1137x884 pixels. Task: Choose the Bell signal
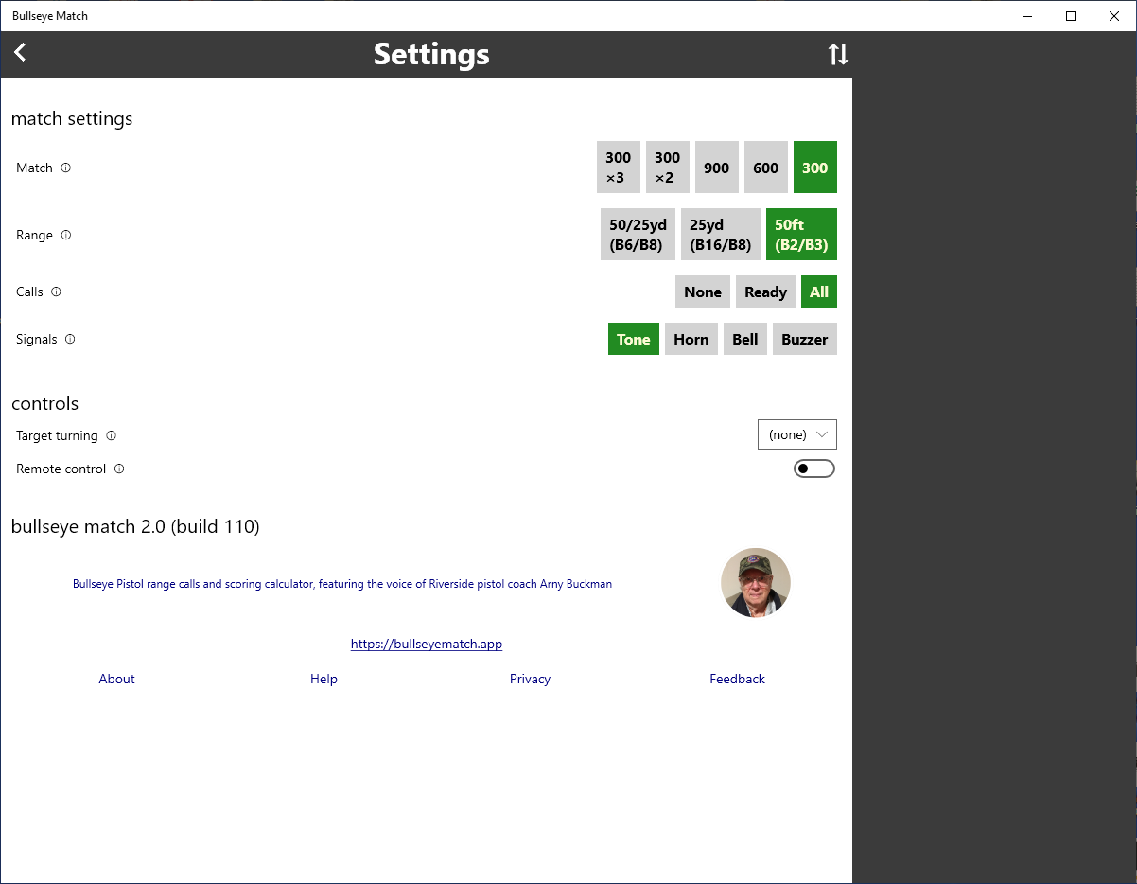745,339
